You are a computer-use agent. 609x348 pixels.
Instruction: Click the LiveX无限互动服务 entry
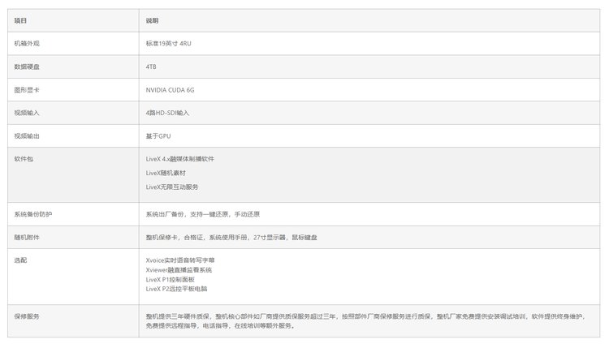[171, 187]
